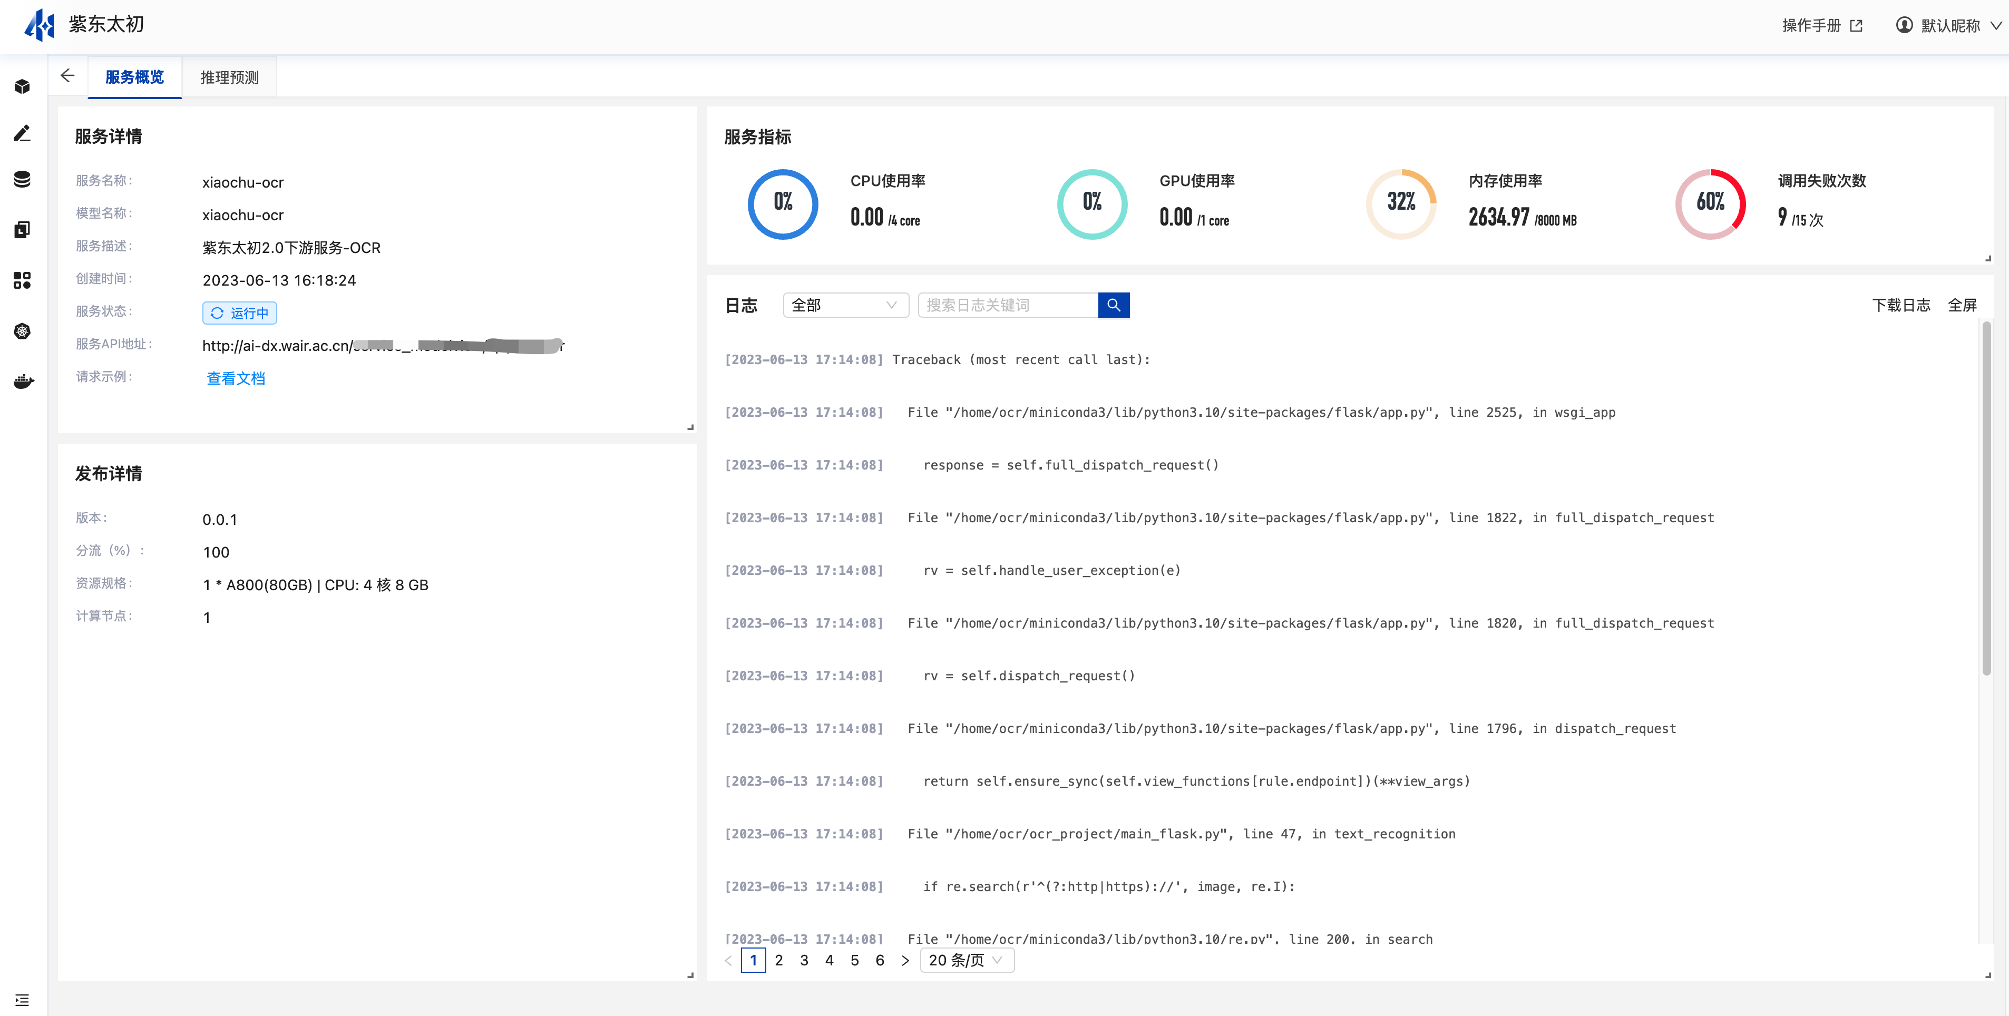This screenshot has width=2009, height=1016.
Task: Open the 操作手册 link
Action: coord(1811,26)
